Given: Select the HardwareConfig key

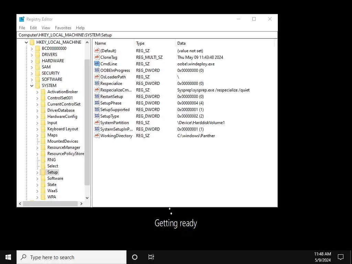Looking at the screenshot, I should 62,117.
